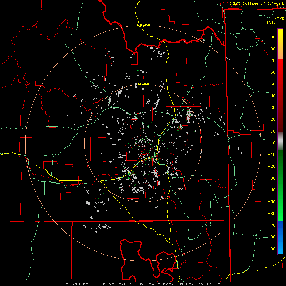Click the -70 value on the velocity scale

point(272,225)
